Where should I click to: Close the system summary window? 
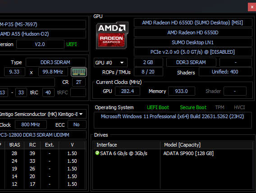(252, 7)
